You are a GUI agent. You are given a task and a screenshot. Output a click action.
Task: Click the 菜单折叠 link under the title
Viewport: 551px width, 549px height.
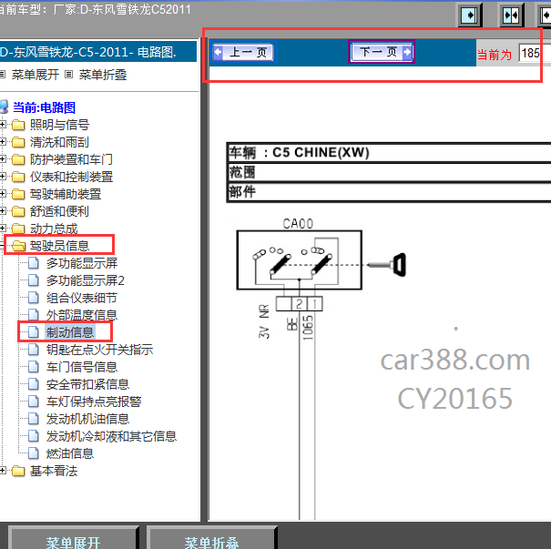pos(103,75)
